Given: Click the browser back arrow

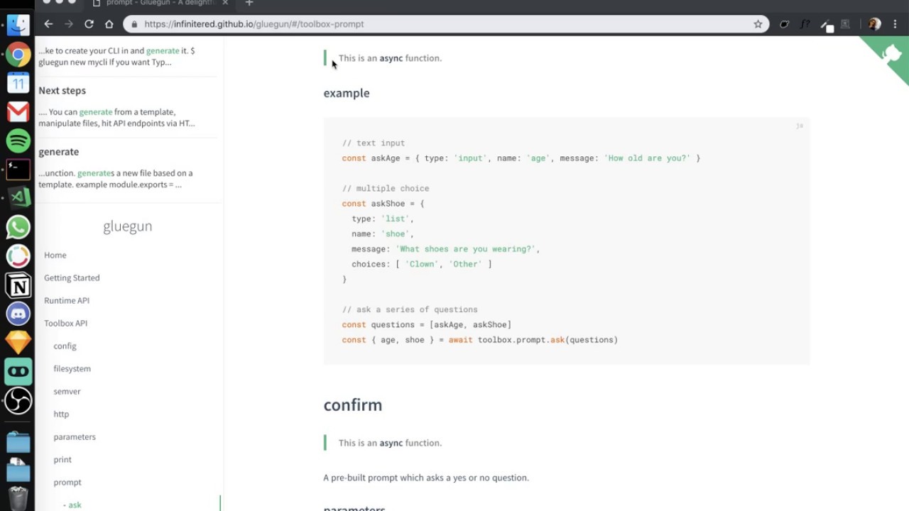Looking at the screenshot, I should 48,24.
